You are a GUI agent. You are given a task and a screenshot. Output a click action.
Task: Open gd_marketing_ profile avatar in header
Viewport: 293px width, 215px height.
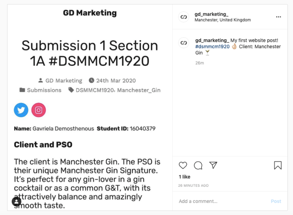184,17
